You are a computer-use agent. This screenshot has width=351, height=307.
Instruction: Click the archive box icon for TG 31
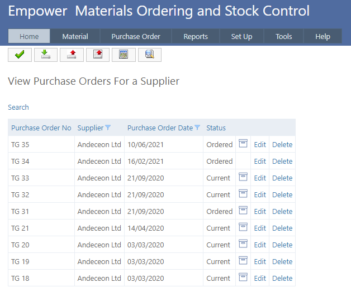point(243,211)
